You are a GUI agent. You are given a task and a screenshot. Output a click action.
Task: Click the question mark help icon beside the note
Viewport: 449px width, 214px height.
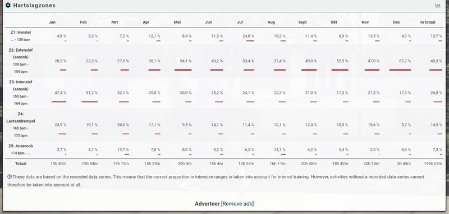(10, 177)
